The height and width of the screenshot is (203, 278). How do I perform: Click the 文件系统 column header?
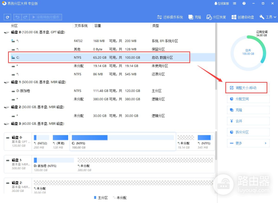[x=81, y=26]
